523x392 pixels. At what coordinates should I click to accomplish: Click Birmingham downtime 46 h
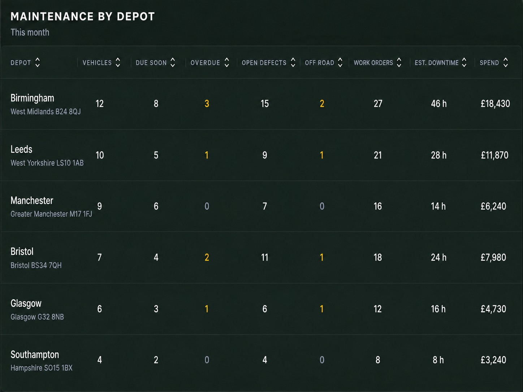[439, 104]
